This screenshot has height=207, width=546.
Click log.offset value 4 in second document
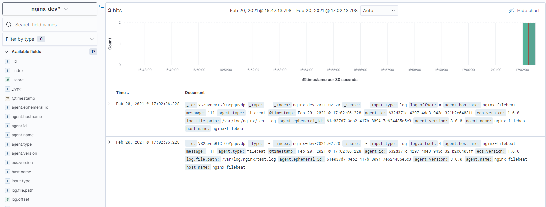point(440,144)
